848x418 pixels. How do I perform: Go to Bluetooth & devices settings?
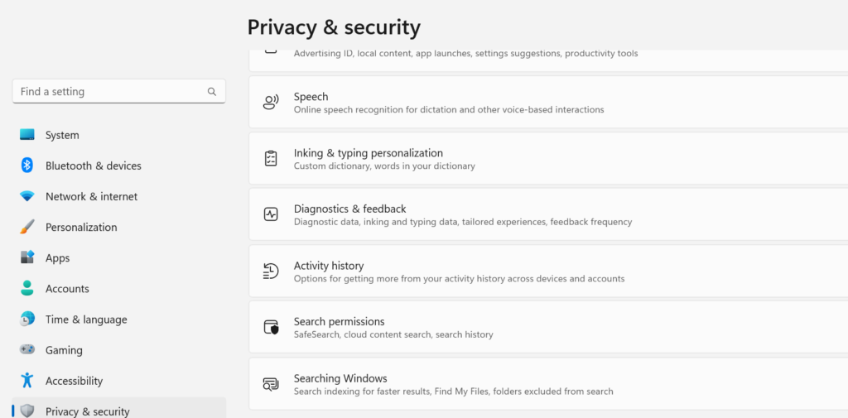tap(93, 166)
